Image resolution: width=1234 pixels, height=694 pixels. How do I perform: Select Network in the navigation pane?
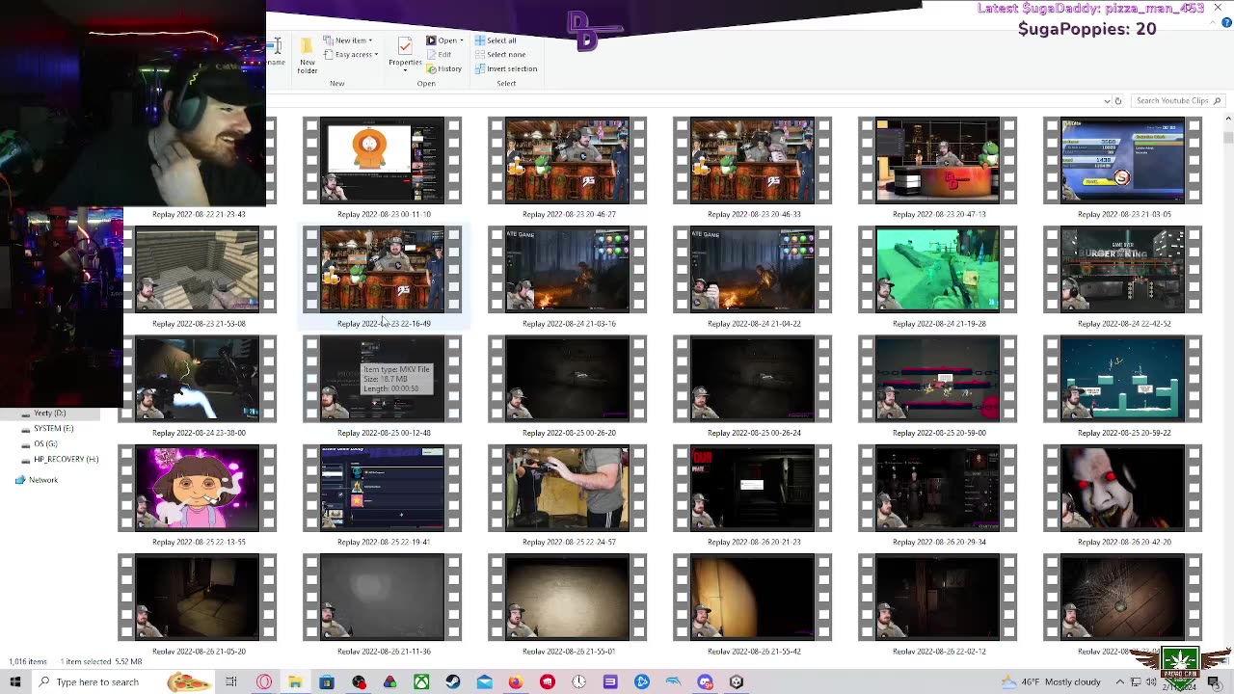point(42,480)
